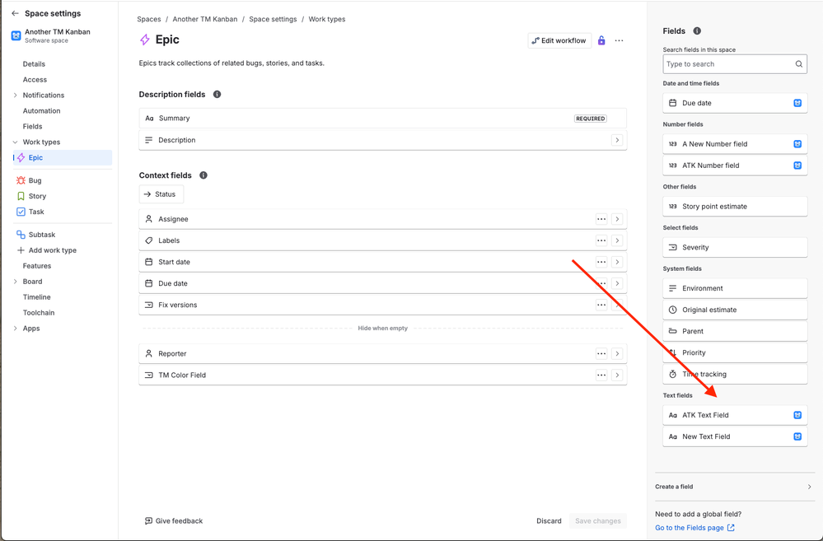Expand the TM Color Field row chevron
823x541 pixels.
pyautogui.click(x=617, y=375)
